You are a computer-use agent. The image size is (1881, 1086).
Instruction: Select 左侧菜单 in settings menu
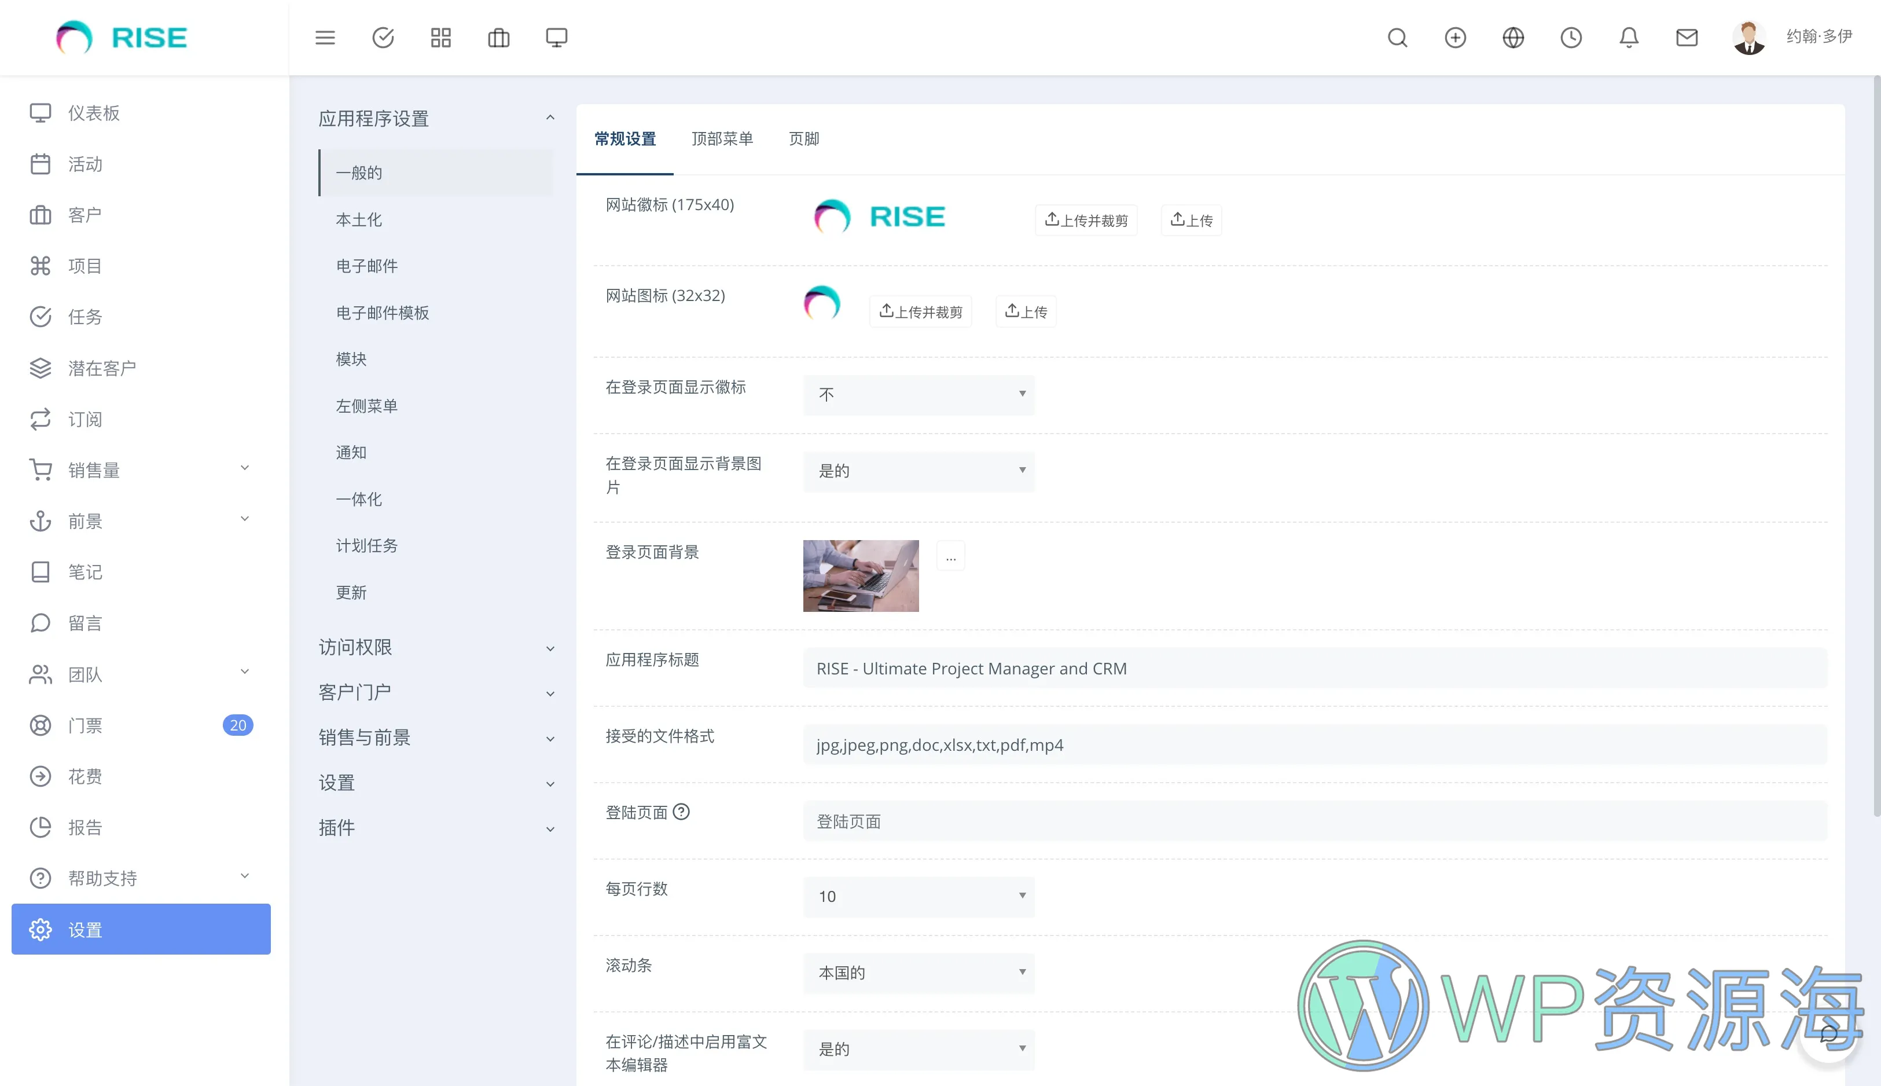point(436,406)
